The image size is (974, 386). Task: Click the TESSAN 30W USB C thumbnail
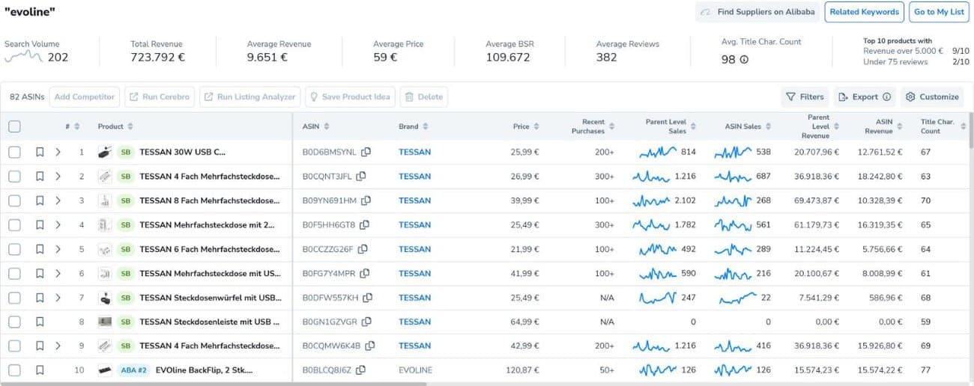pyautogui.click(x=105, y=152)
